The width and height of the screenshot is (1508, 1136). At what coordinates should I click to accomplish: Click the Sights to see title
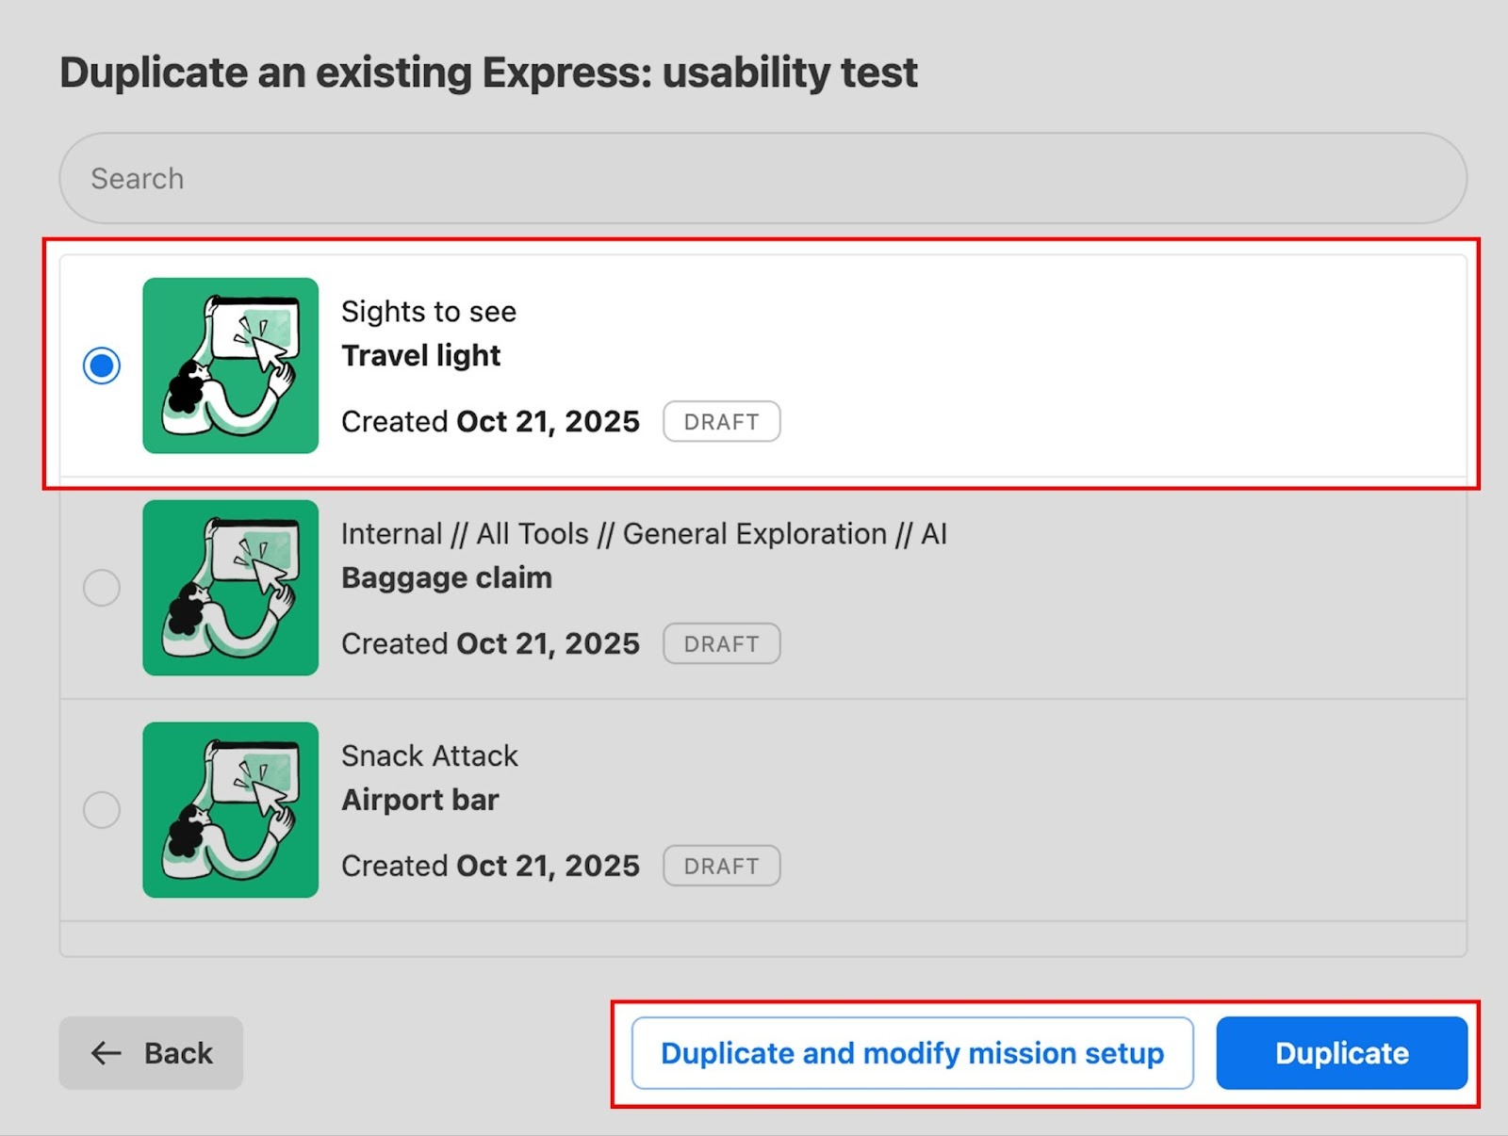[429, 312]
